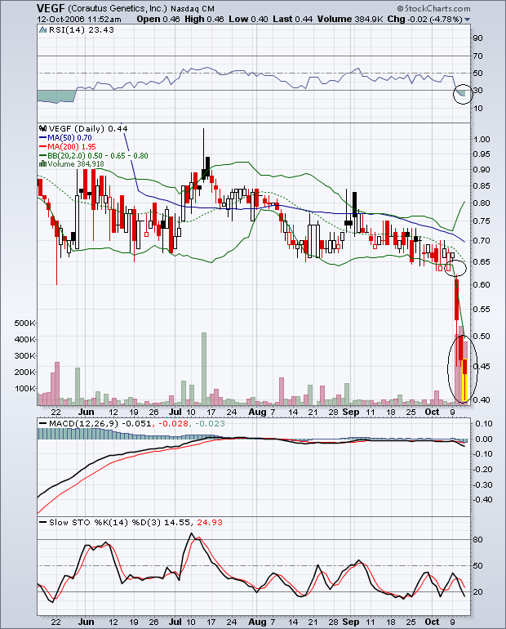Click the MACD(12,26,9) -0.051 label
Viewport: 506px width, 629px height.
(100, 424)
